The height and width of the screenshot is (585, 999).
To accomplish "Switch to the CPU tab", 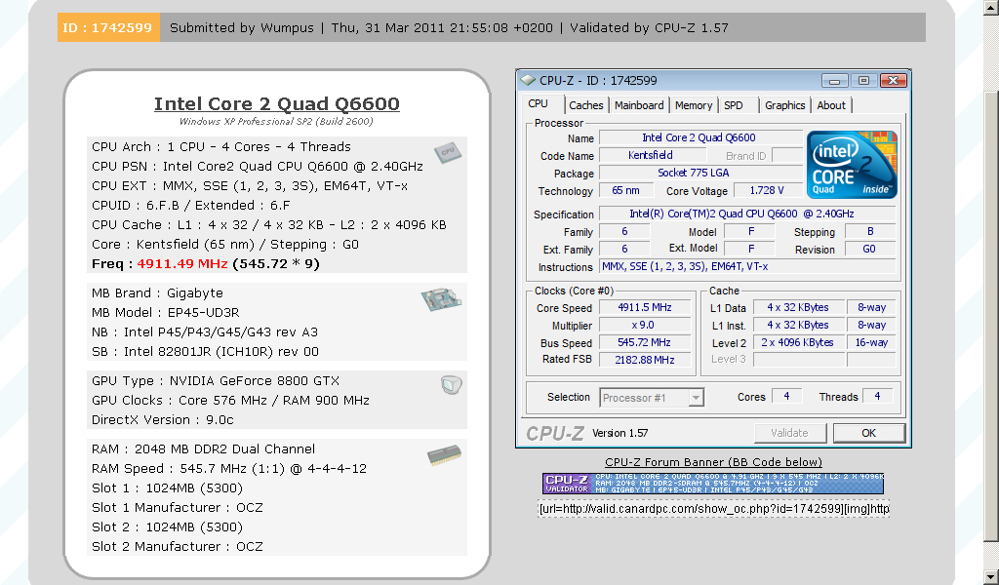I will coord(539,103).
